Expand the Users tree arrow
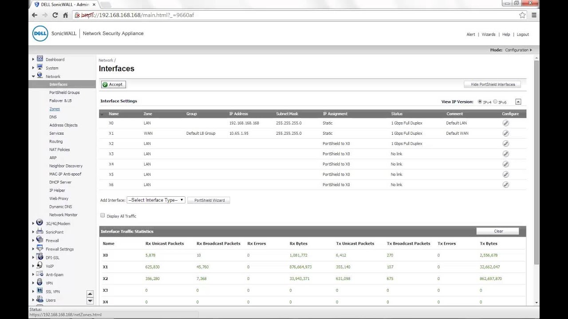568x319 pixels. (33, 300)
